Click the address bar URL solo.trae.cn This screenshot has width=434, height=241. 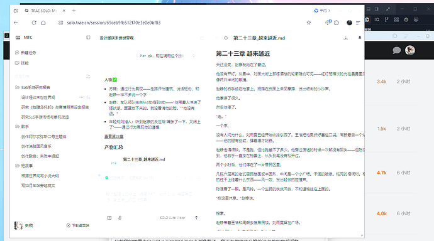coord(113,23)
